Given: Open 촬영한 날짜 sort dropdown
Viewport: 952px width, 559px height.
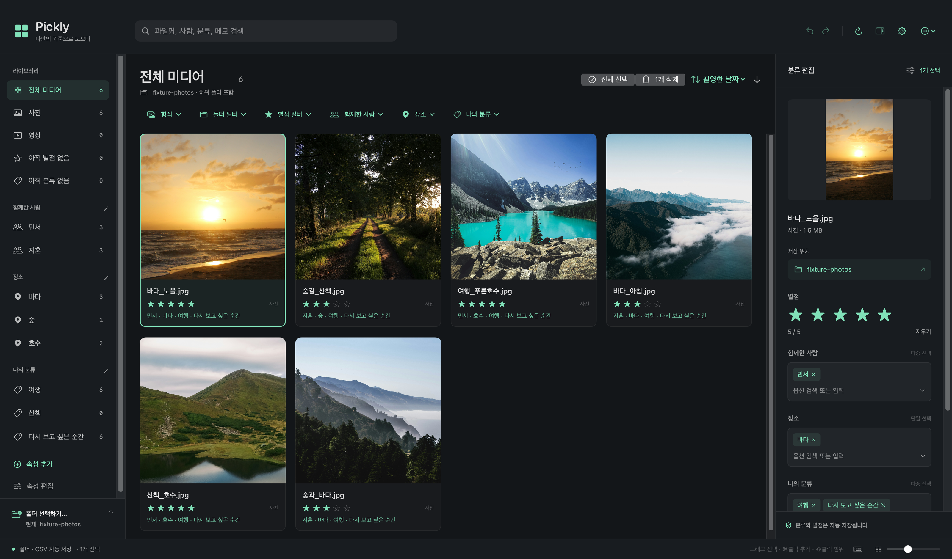Looking at the screenshot, I should [718, 79].
